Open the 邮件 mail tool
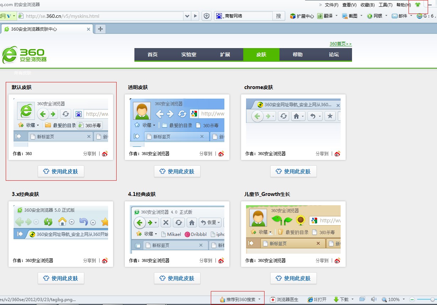This screenshot has height=305, width=437. (400, 16)
